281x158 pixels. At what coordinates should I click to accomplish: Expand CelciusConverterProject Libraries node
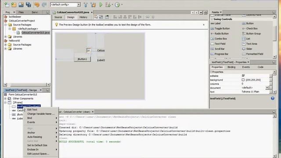6,37
